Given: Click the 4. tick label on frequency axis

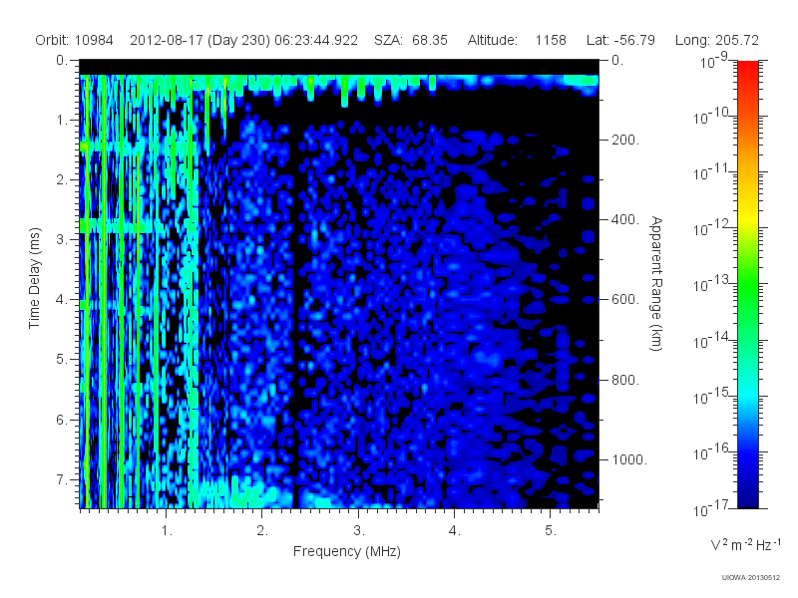Looking at the screenshot, I should (455, 531).
